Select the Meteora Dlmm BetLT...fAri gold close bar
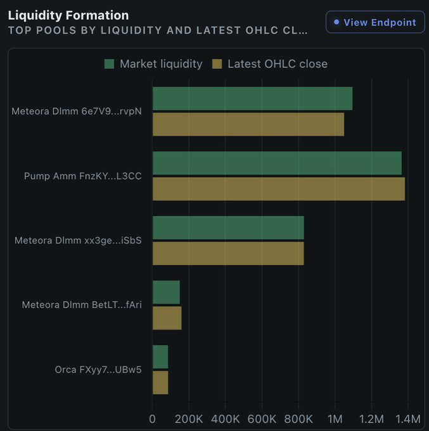429x431 pixels. pos(167,318)
